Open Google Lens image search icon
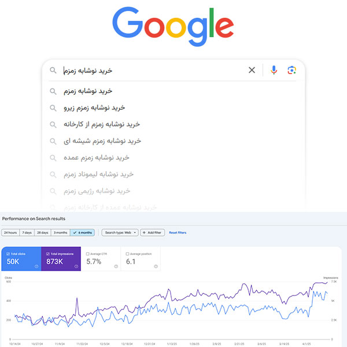 pyautogui.click(x=291, y=70)
